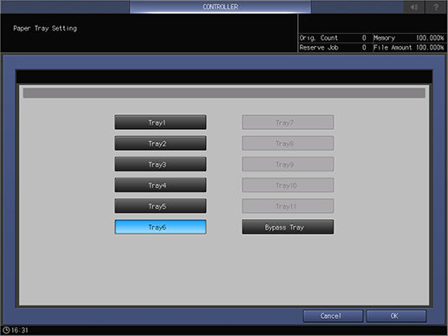The width and height of the screenshot is (448, 336).
Task: Open help with the question mark icon
Action: coord(436,7)
